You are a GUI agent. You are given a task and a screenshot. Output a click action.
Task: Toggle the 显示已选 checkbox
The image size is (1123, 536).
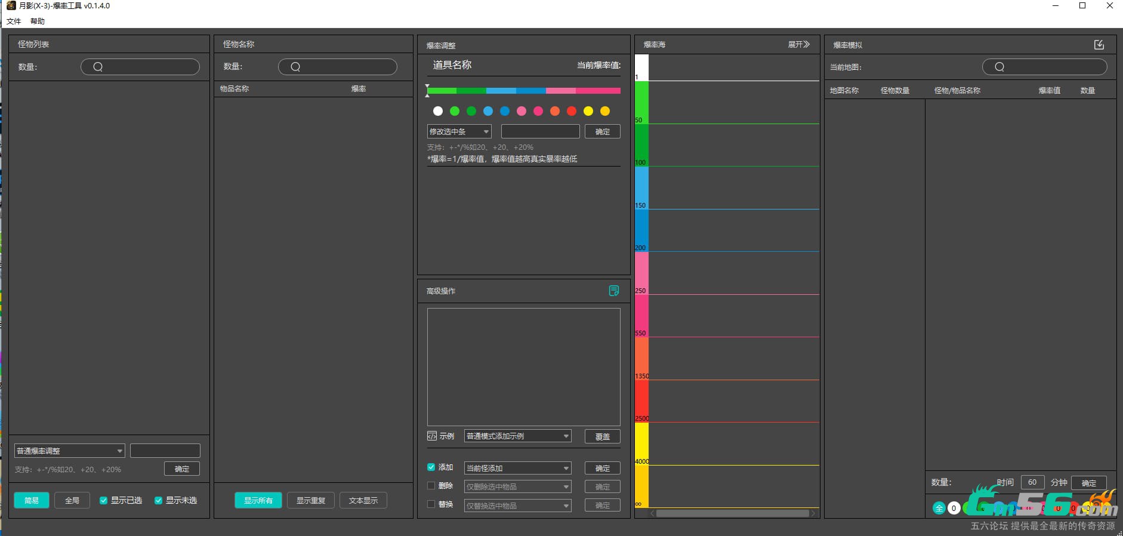[104, 500]
